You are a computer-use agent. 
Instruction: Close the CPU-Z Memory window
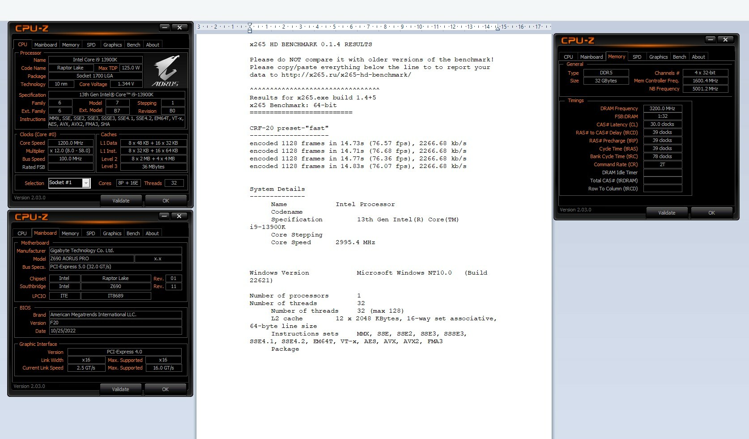(x=725, y=40)
